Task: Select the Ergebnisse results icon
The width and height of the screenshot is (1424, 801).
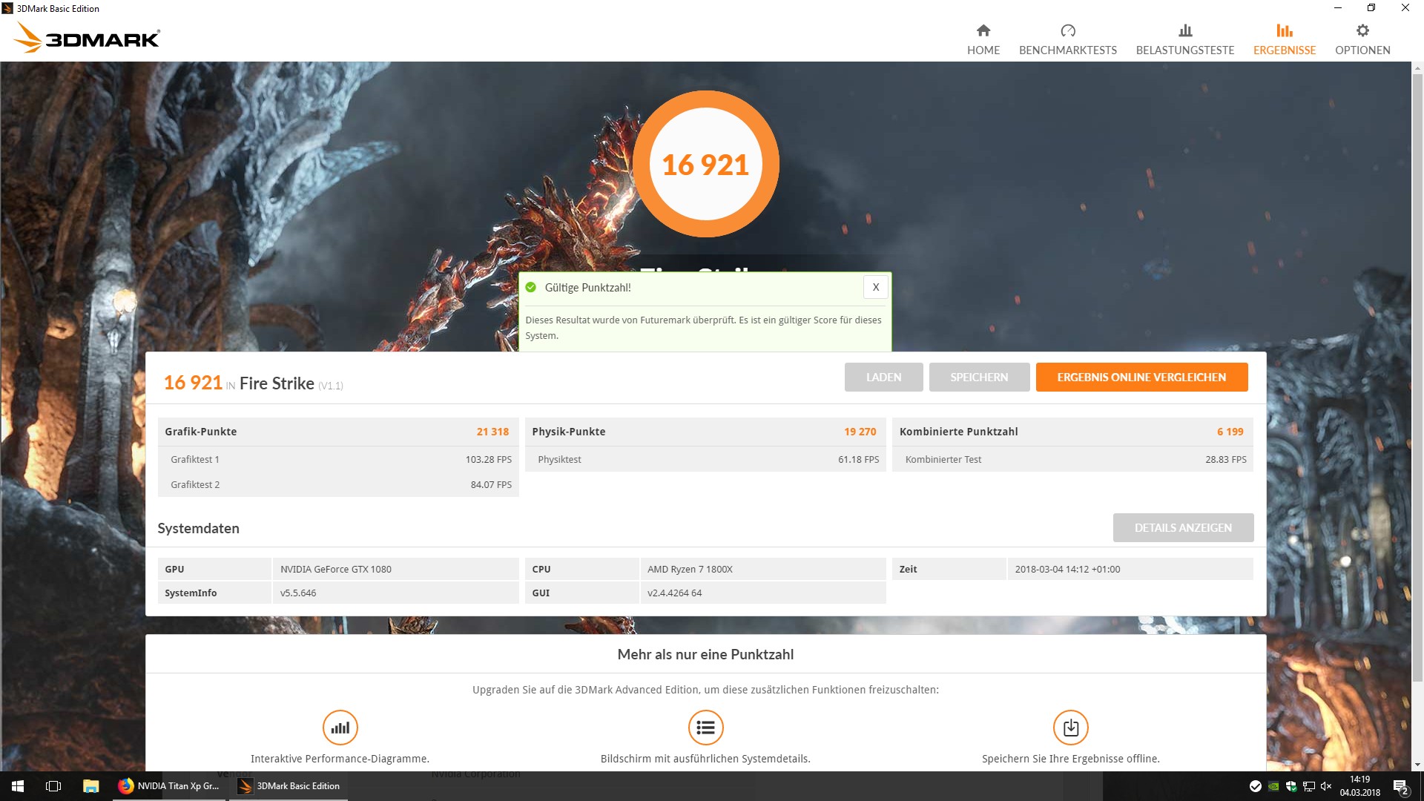Action: (1284, 30)
